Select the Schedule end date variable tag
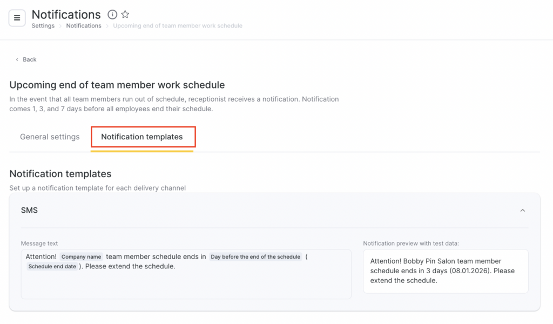Viewport: 553px width, 324px height. 52,267
